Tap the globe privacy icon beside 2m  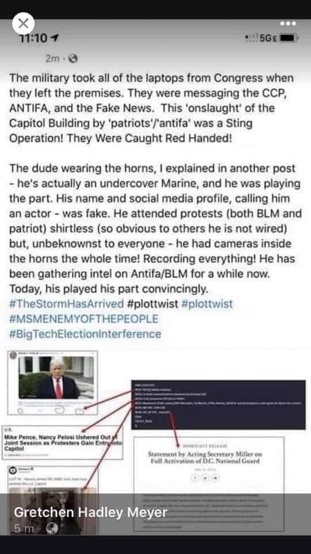tap(73, 58)
